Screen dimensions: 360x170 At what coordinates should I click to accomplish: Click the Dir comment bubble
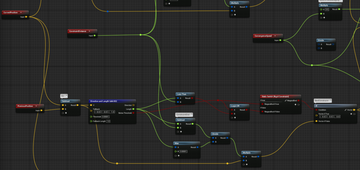64,96
